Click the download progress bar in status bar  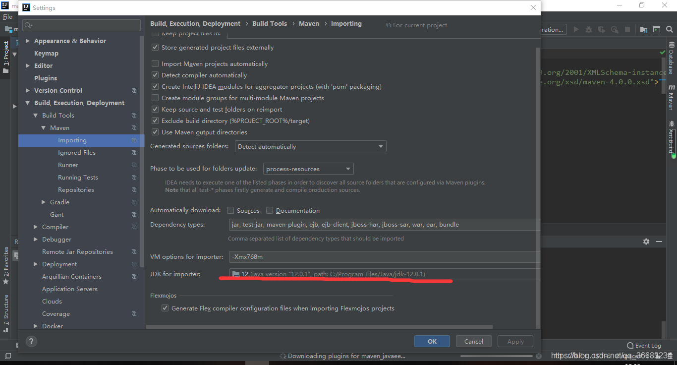pos(496,356)
